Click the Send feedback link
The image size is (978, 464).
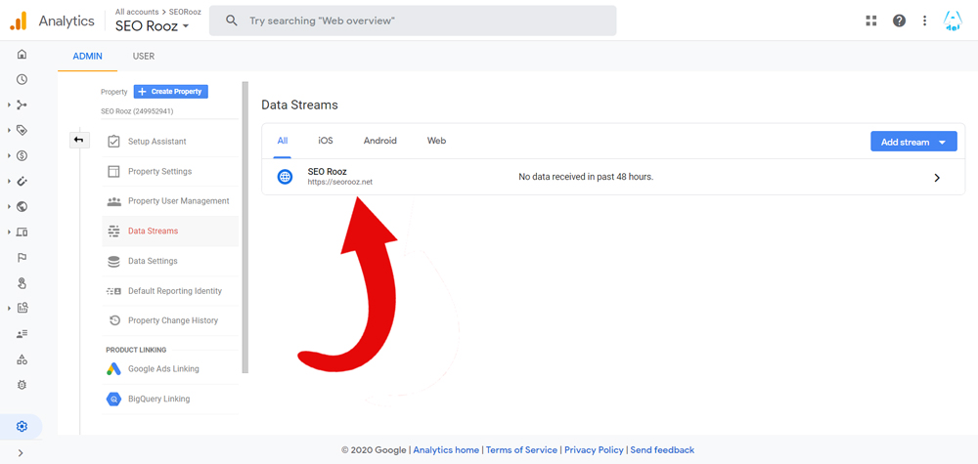(x=662, y=449)
